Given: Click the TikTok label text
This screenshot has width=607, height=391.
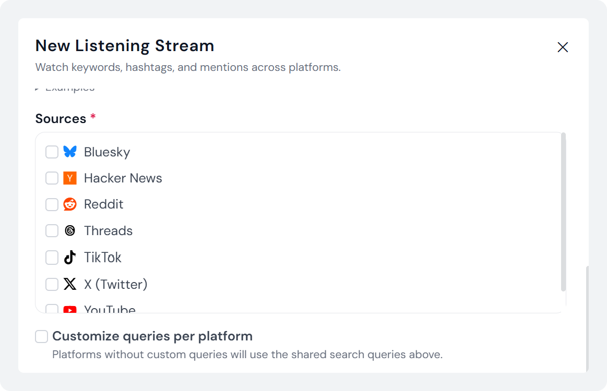Looking at the screenshot, I should click(103, 258).
